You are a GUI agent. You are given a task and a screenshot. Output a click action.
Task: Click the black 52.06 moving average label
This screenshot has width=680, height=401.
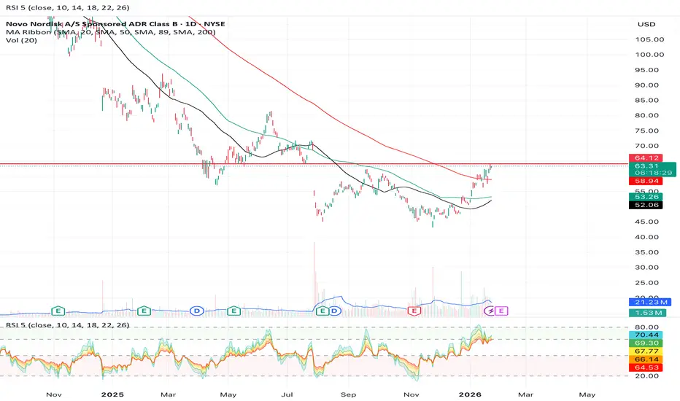tap(646, 205)
